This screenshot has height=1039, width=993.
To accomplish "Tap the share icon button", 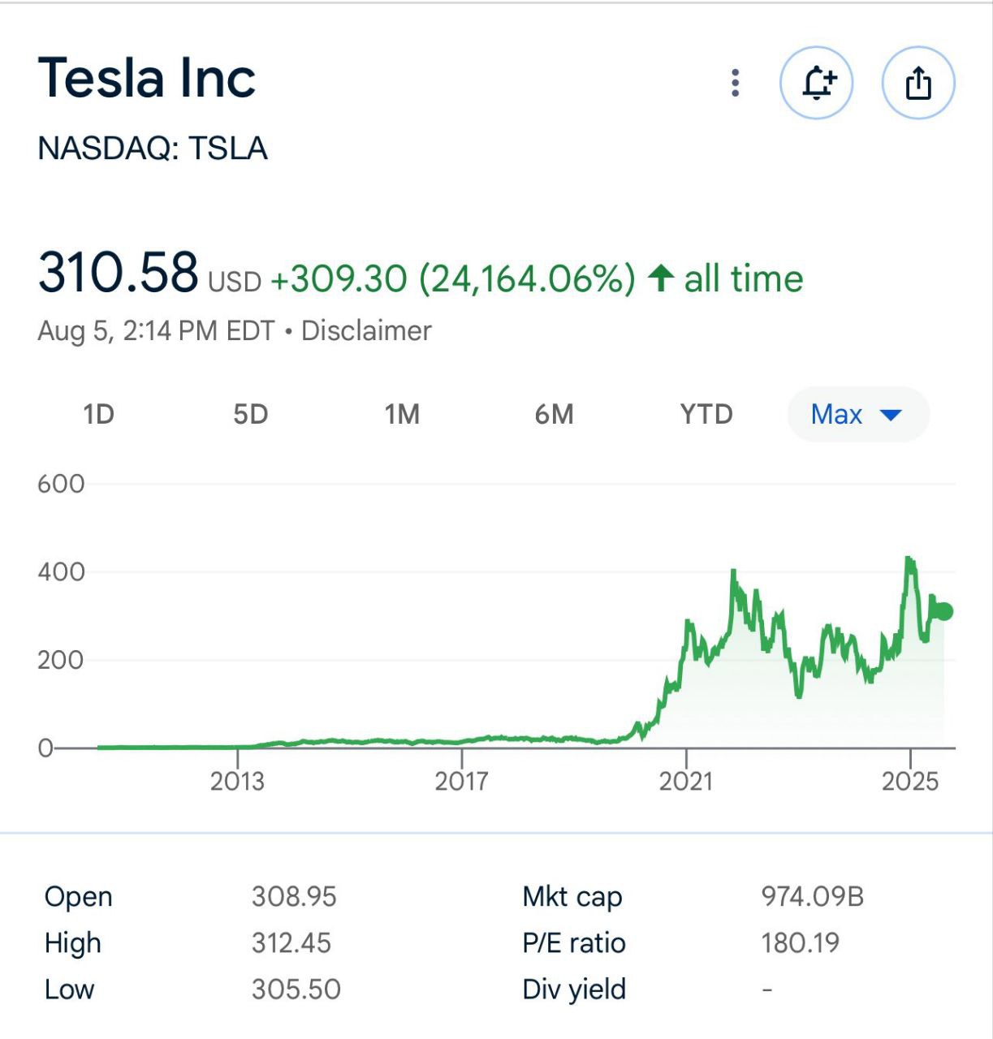I will tap(918, 83).
